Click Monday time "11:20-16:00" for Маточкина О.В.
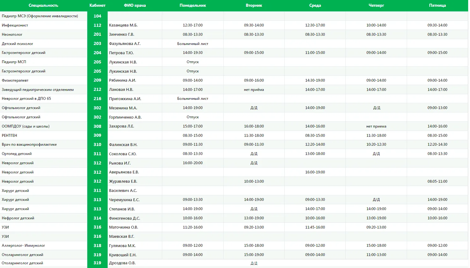The height and width of the screenshot is (268, 470). point(193,227)
